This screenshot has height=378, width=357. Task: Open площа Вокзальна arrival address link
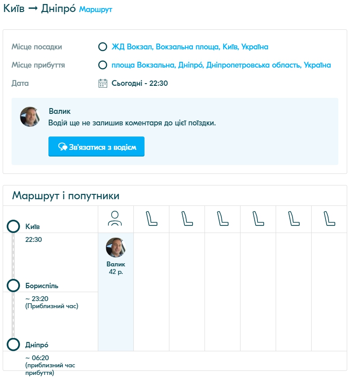pos(221,65)
